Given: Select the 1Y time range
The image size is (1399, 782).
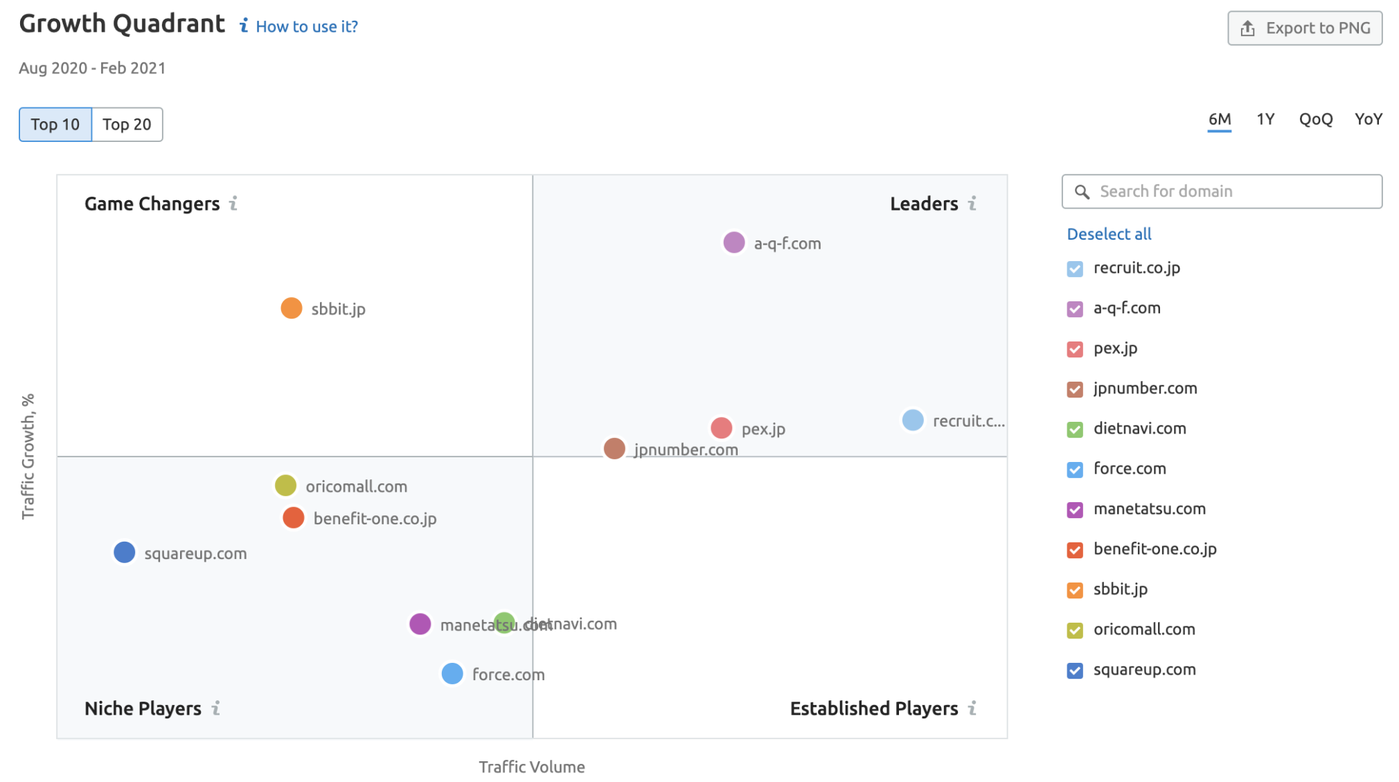Looking at the screenshot, I should coord(1265,119).
